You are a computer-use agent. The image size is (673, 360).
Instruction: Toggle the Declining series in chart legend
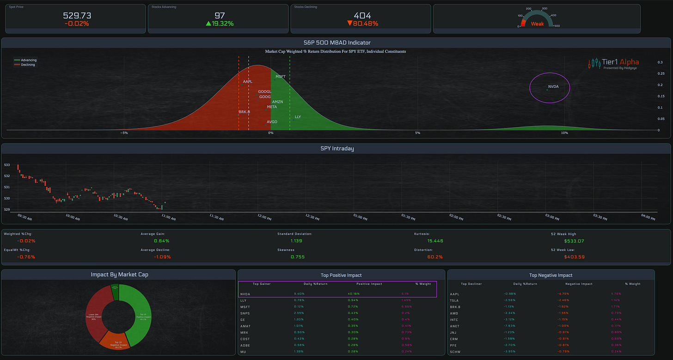[x=24, y=65]
